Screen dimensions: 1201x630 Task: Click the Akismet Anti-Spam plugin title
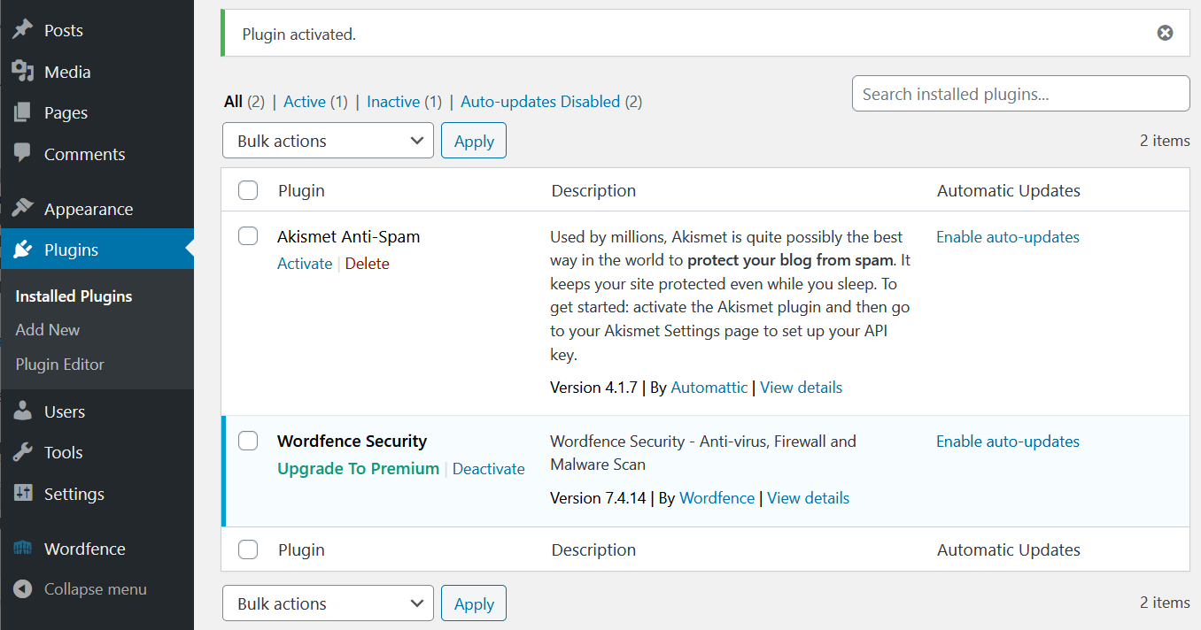coord(349,236)
